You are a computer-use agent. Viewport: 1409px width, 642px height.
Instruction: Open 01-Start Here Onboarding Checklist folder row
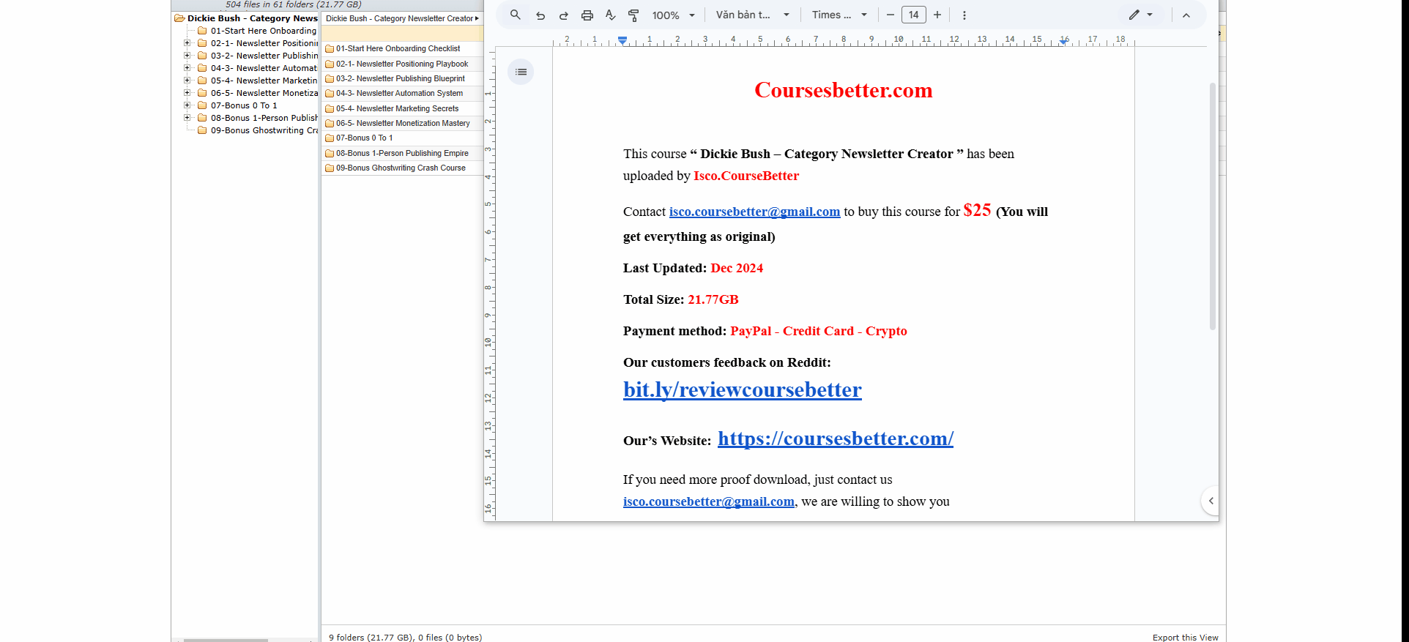coord(402,48)
